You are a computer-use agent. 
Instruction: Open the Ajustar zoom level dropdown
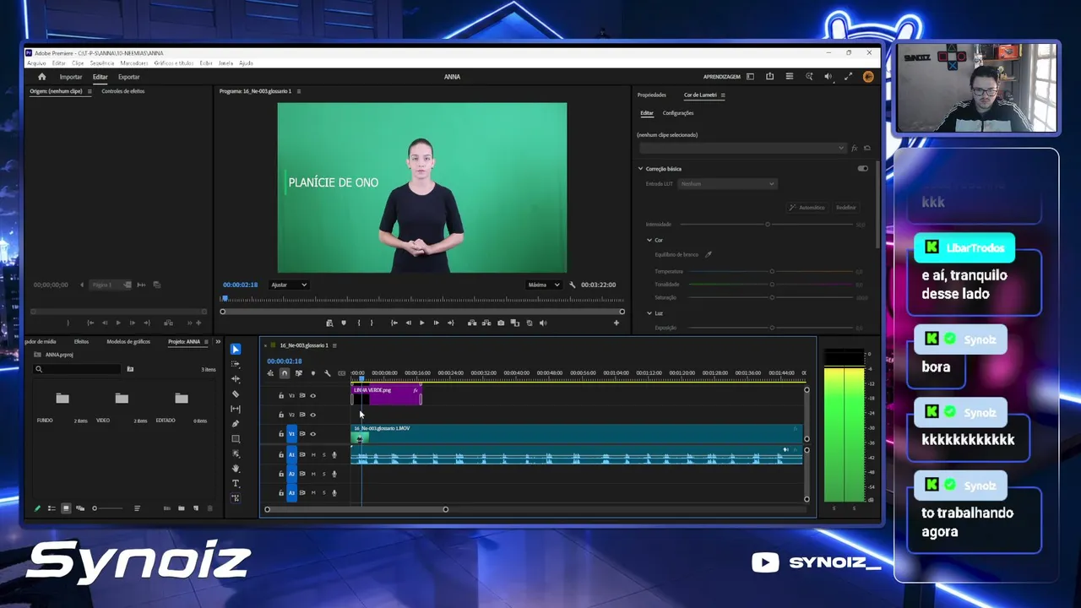pyautogui.click(x=289, y=285)
